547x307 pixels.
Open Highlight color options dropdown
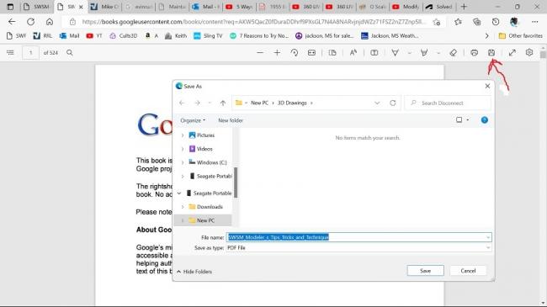(x=438, y=53)
